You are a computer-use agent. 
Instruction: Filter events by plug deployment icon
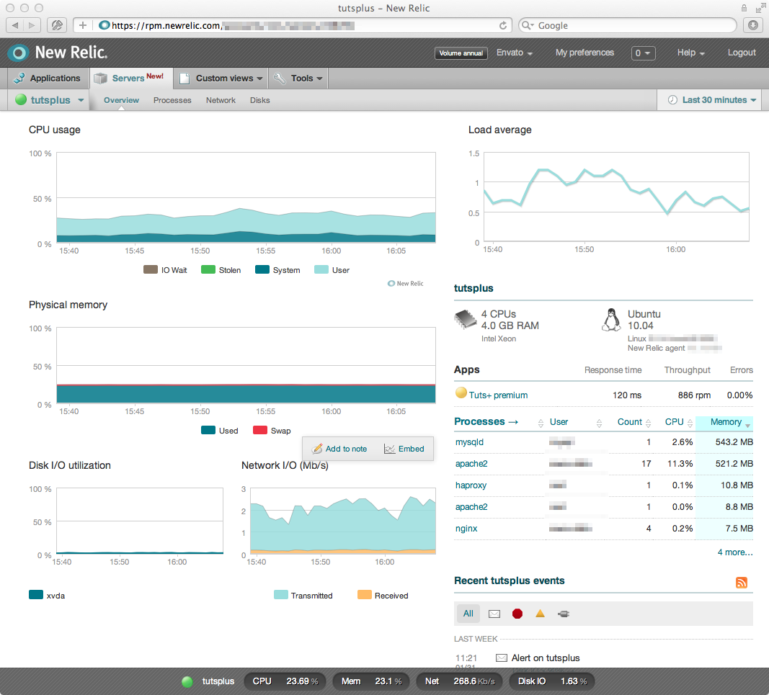563,614
